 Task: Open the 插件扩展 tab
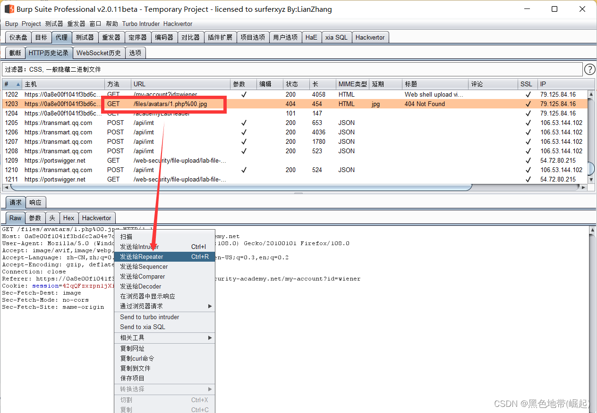pos(220,37)
